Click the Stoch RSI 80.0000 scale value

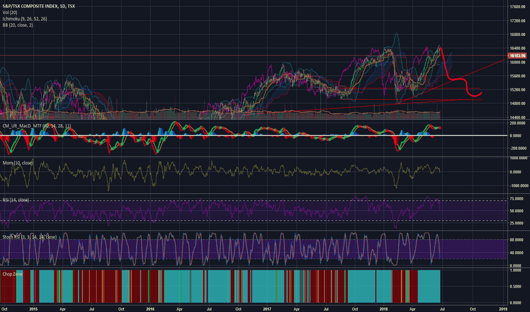[x=516, y=240]
